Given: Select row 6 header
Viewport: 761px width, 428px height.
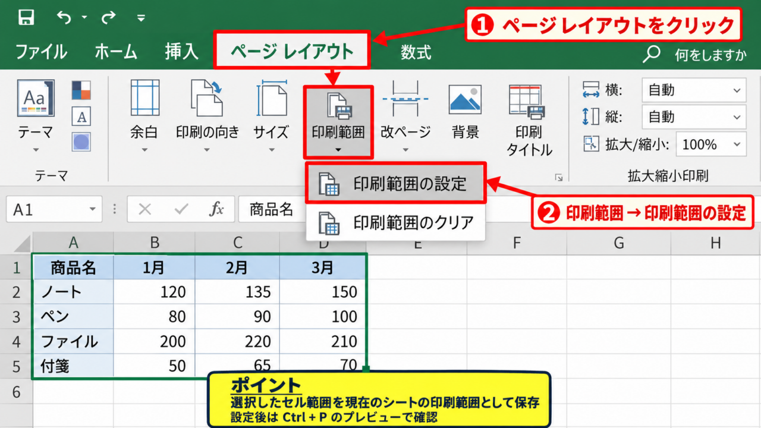Looking at the screenshot, I should (x=16, y=391).
